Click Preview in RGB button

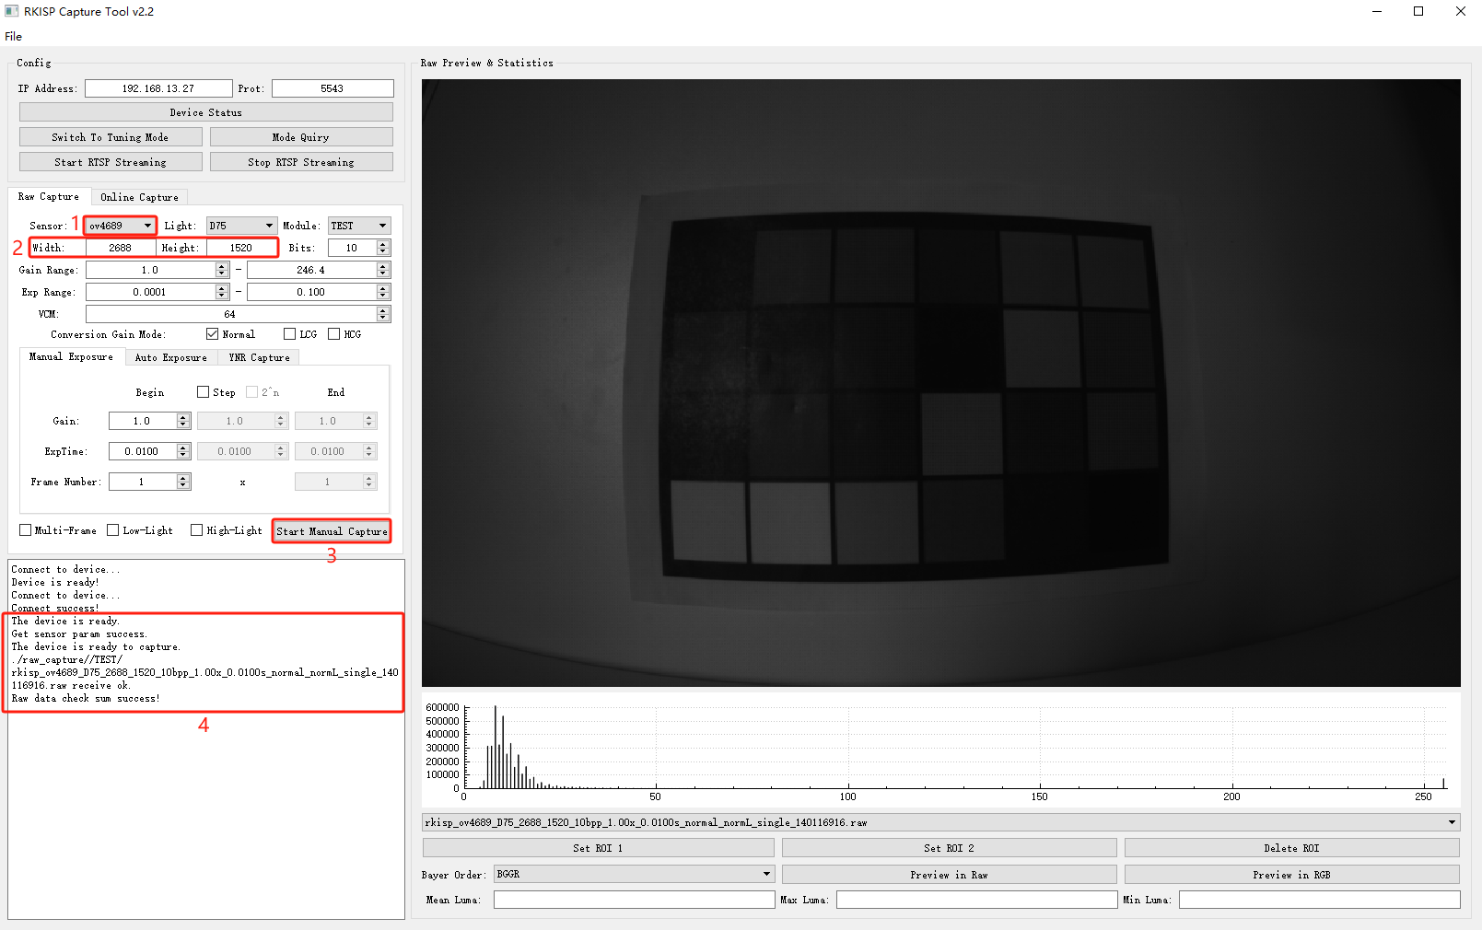1291,875
